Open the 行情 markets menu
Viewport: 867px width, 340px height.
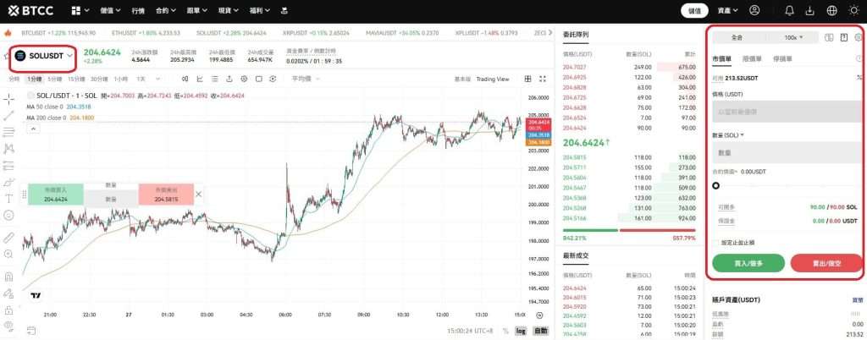tap(138, 10)
